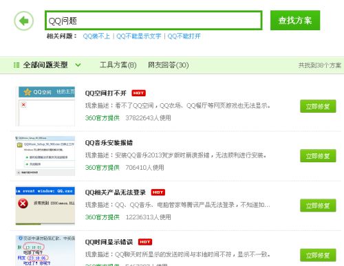Viewport: 344px width, 266px height.
Task: Open related question QQ不能打开
Action: [x=184, y=36]
